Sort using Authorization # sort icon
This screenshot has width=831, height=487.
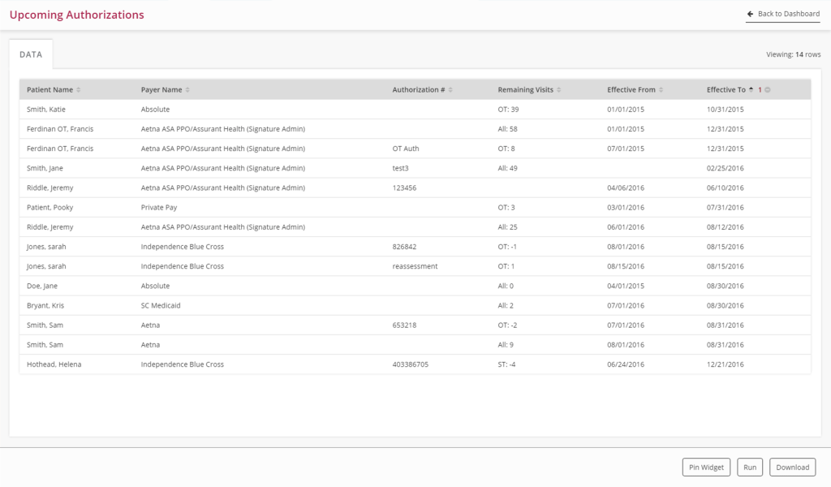click(450, 89)
